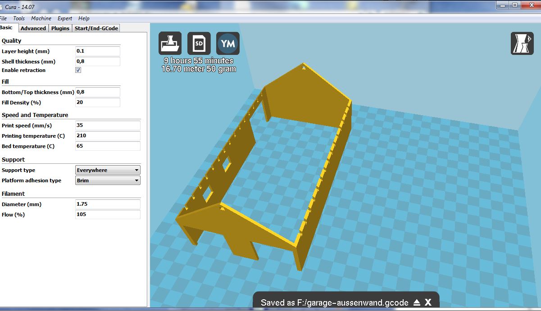Screen dimensions: 541x311
Task: Click the Fill Density input field
Action: tap(98, 102)
